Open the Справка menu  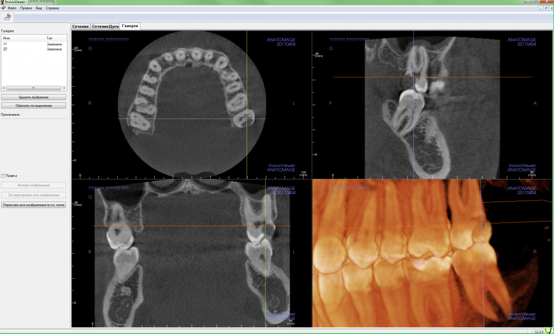click(52, 8)
